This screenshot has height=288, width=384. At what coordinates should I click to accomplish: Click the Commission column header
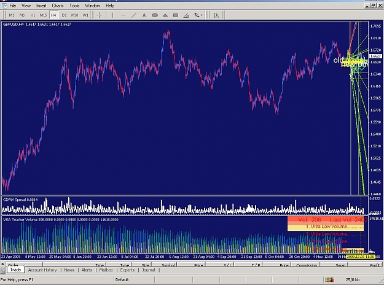coord(307,265)
